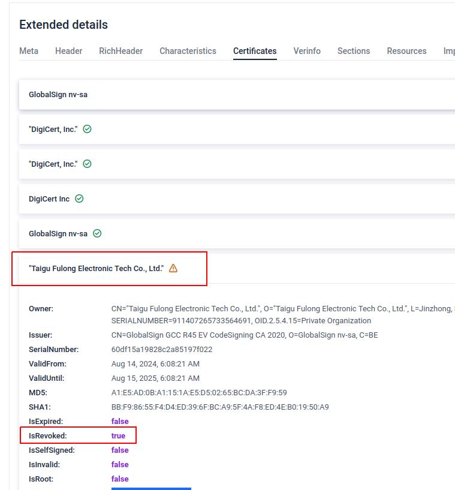Click the IsExpired false value

click(x=120, y=421)
